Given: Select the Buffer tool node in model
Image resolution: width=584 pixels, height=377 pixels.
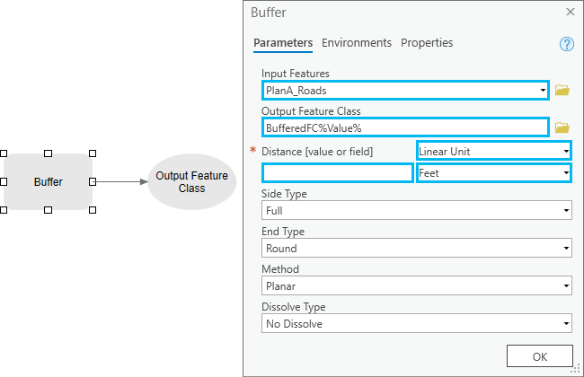Looking at the screenshot, I should [x=48, y=182].
